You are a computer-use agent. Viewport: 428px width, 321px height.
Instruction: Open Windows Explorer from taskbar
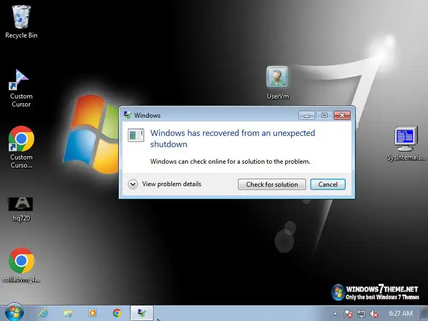(x=68, y=313)
